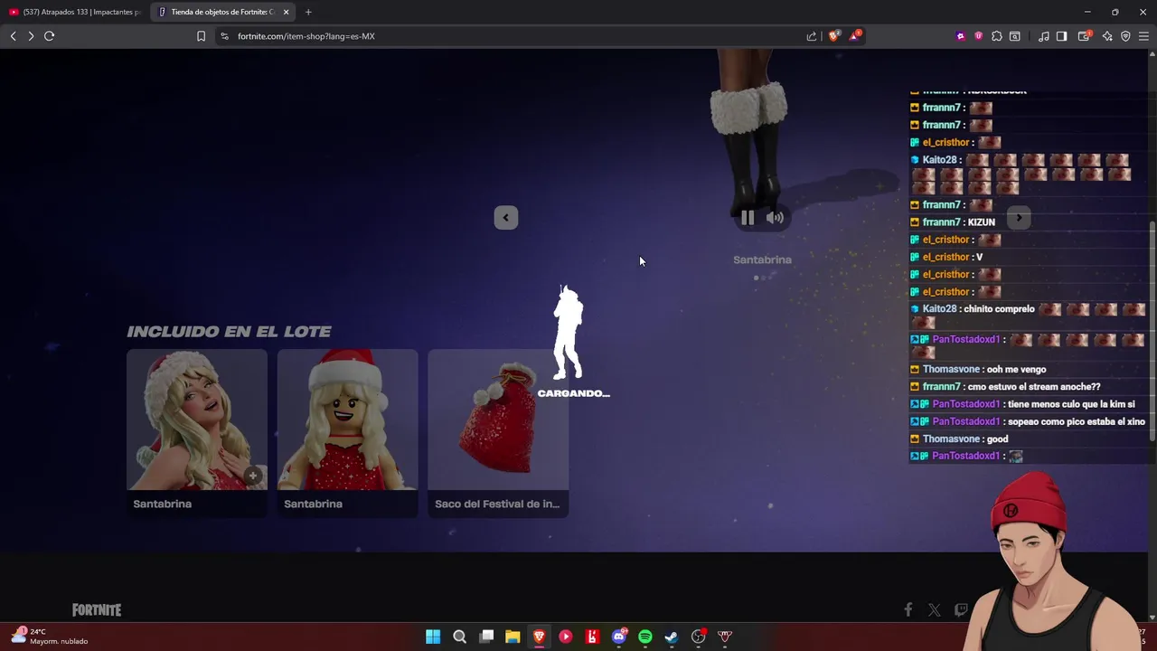
Task: Open the Brave browser taskbar icon
Action: (540, 637)
